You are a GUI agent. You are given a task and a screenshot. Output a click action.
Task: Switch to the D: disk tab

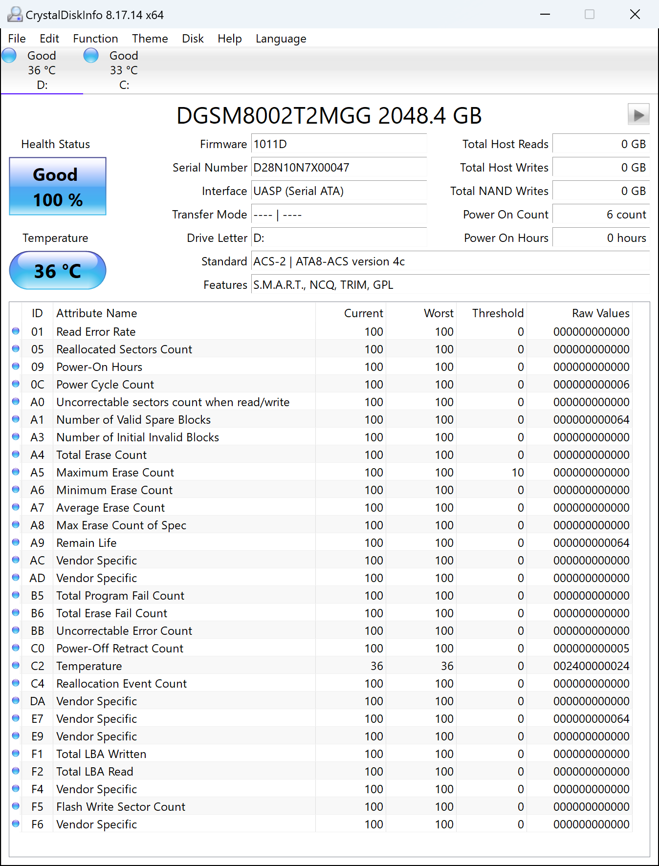[x=42, y=70]
